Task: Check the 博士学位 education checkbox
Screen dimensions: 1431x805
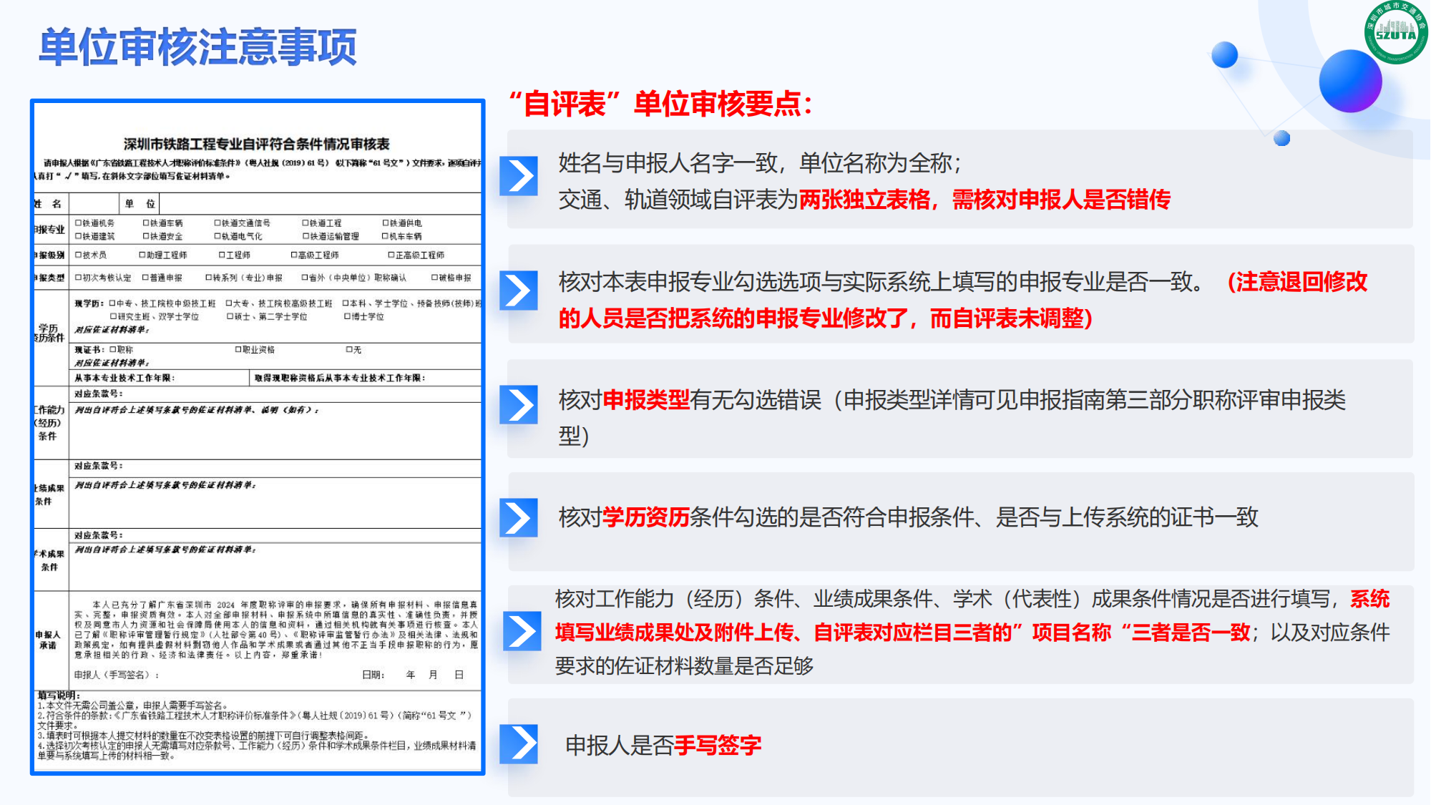Action: [x=348, y=316]
